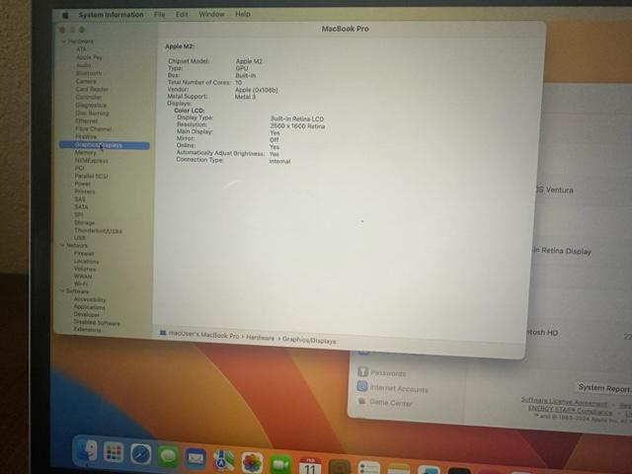Open Messages from the Dock

[168, 456]
